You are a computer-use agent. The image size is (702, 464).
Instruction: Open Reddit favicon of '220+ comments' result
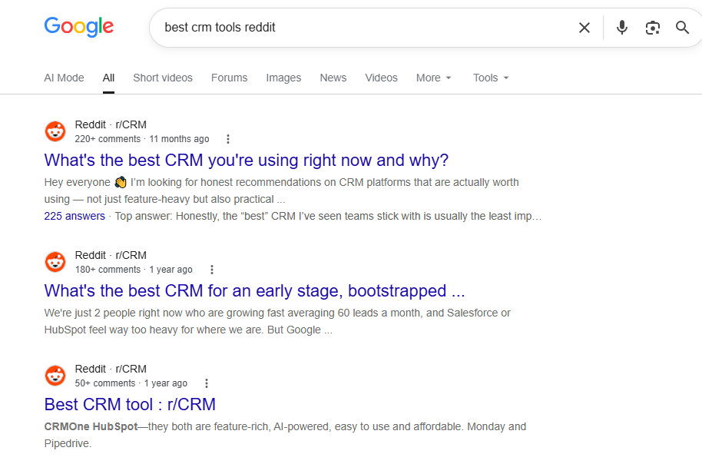(x=55, y=131)
